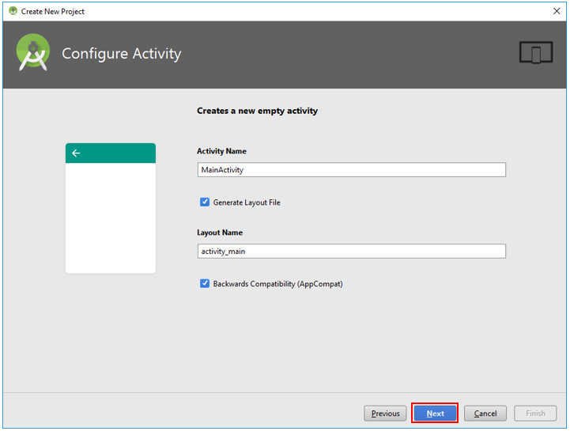Cancel the project creation wizard
The image size is (570, 431).
point(485,414)
